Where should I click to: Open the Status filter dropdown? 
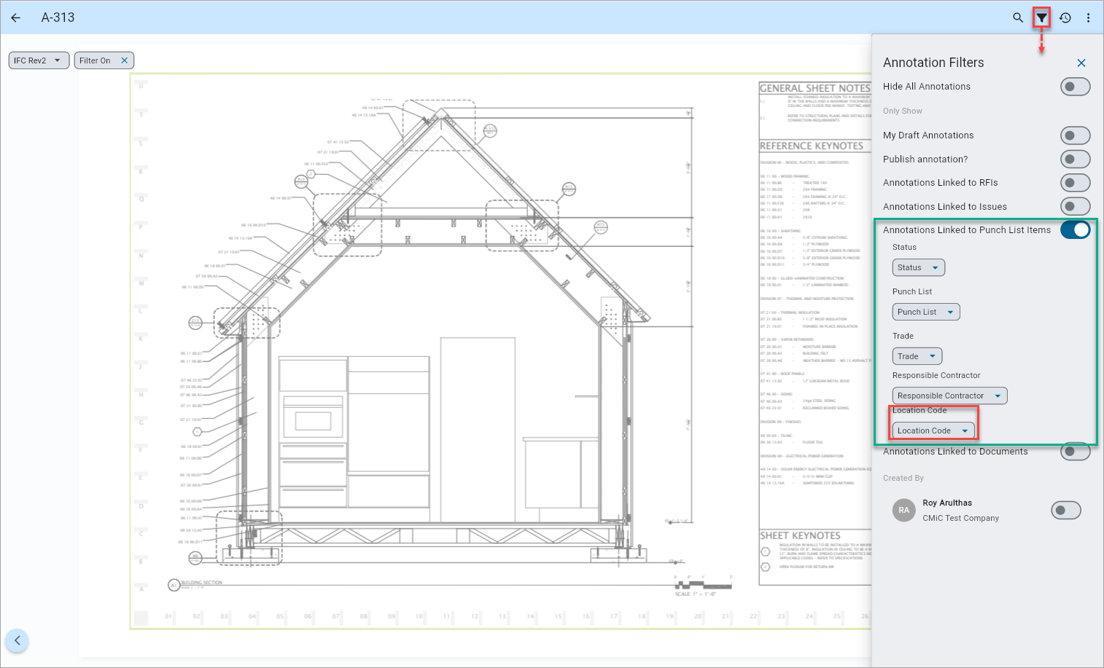[x=918, y=267]
